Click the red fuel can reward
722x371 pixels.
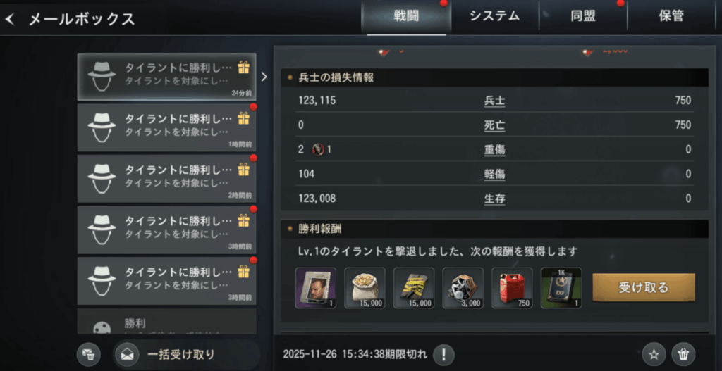pyautogui.click(x=512, y=288)
